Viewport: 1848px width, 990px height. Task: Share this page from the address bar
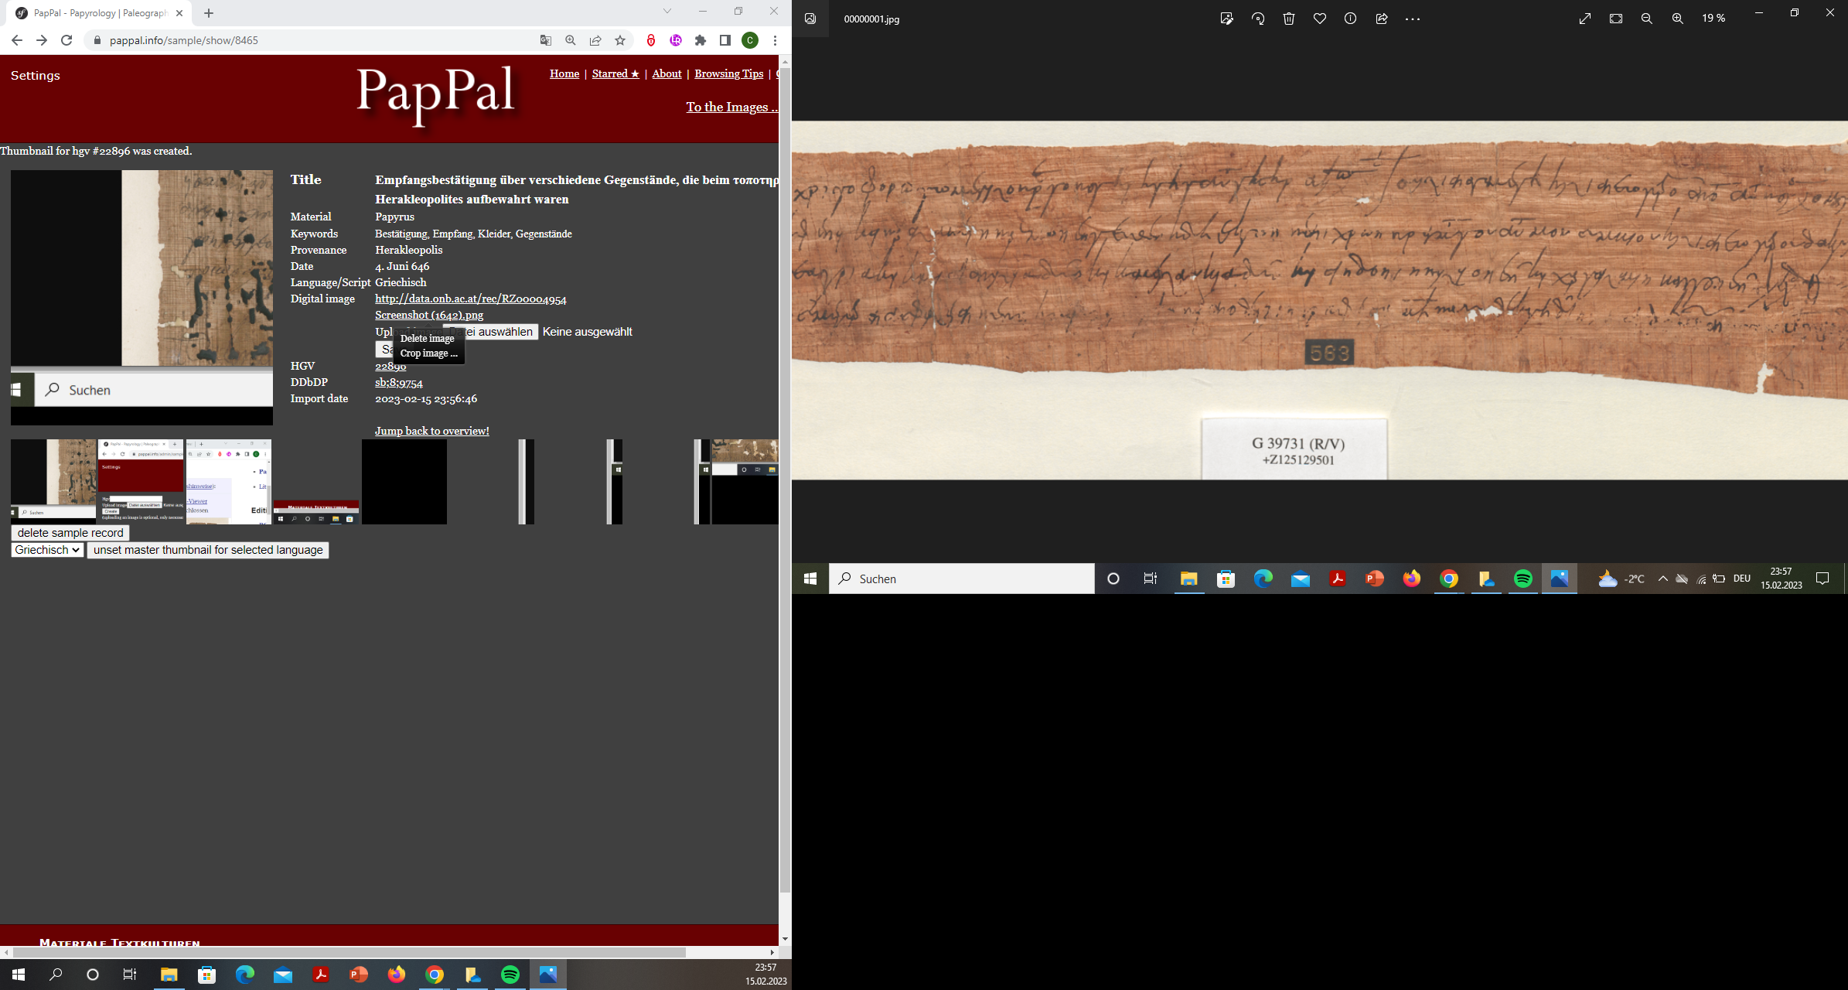(595, 40)
